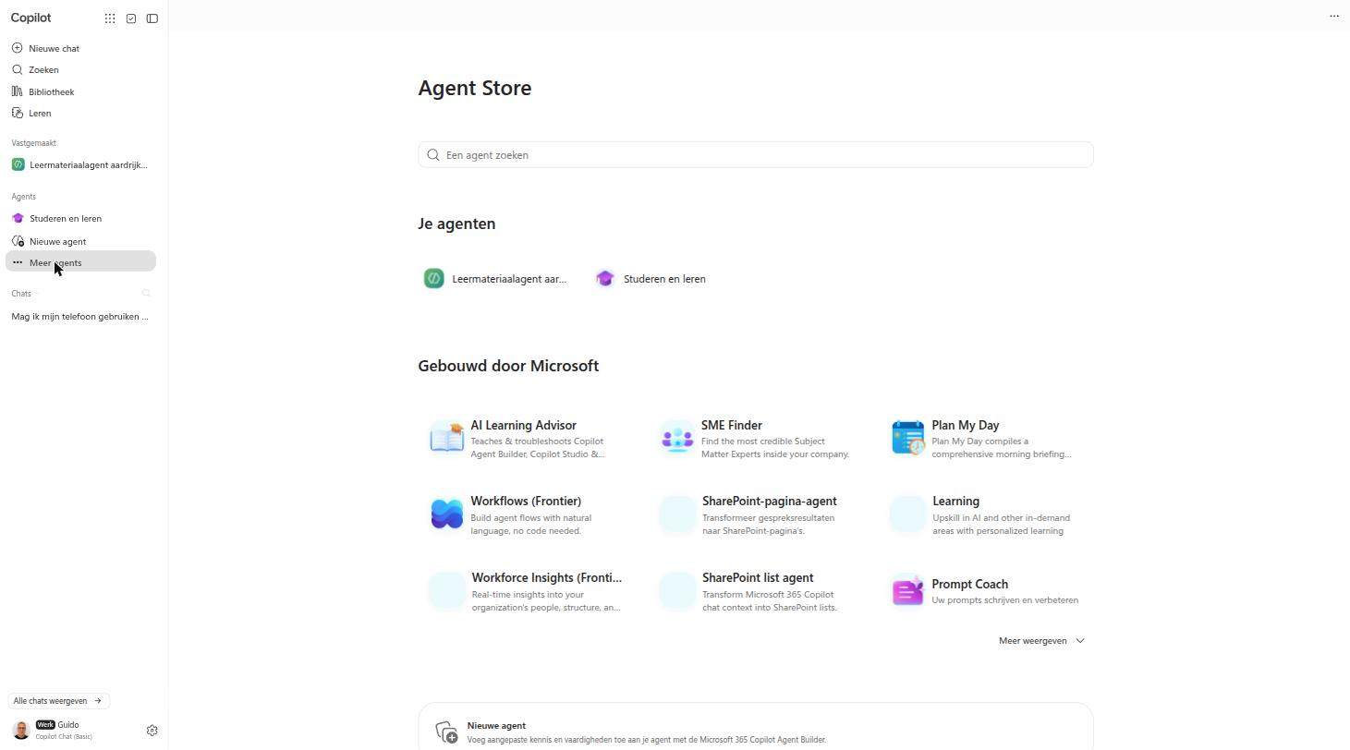Click the checkmark tasks icon beside Copilot
This screenshot has width=1350, height=750.
click(131, 18)
